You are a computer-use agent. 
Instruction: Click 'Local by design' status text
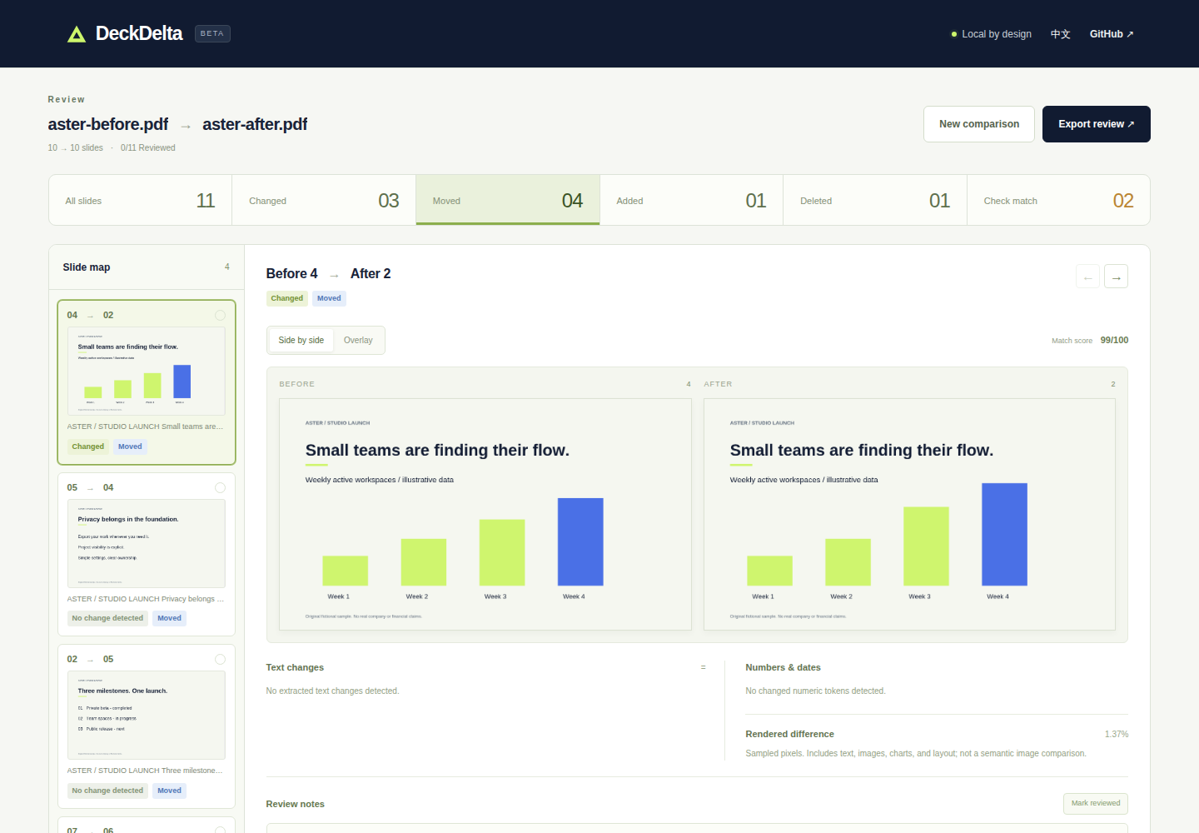997,34
